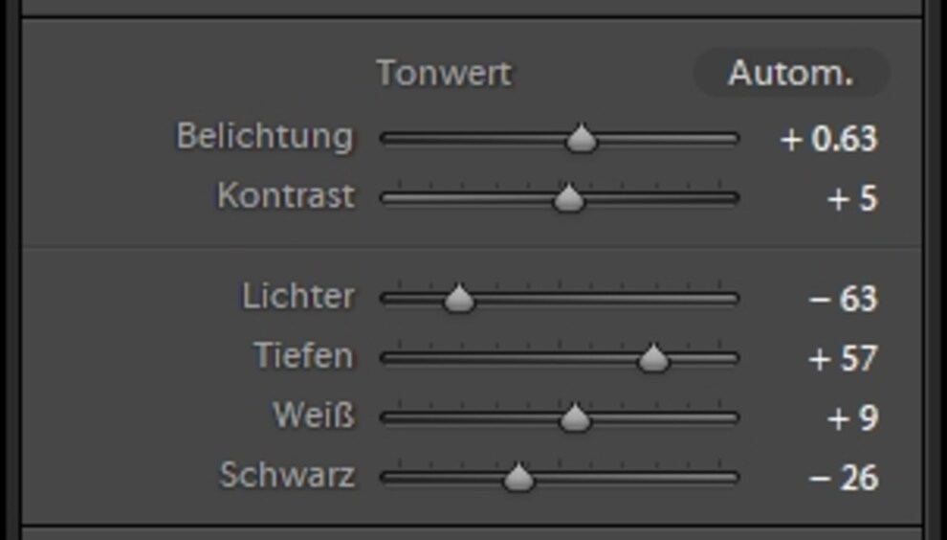
Task: Edit the Belichtung value +0.63
Action: point(828,139)
